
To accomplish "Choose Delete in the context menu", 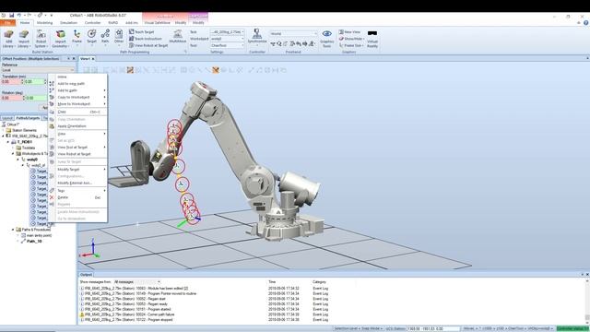I will [78, 197].
